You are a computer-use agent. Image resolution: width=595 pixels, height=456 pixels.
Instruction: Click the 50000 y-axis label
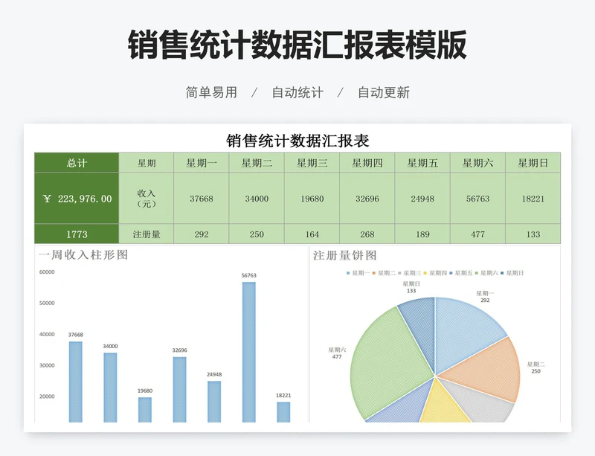tap(47, 303)
